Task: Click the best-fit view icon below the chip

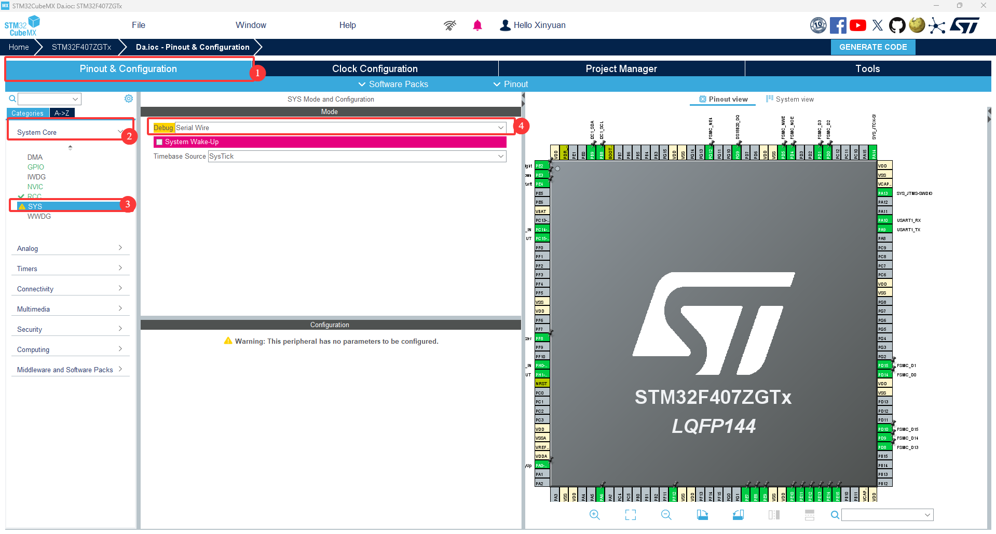Action: pos(630,515)
